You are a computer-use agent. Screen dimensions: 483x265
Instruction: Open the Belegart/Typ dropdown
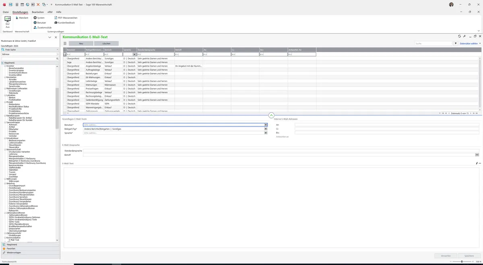[x=266, y=129]
